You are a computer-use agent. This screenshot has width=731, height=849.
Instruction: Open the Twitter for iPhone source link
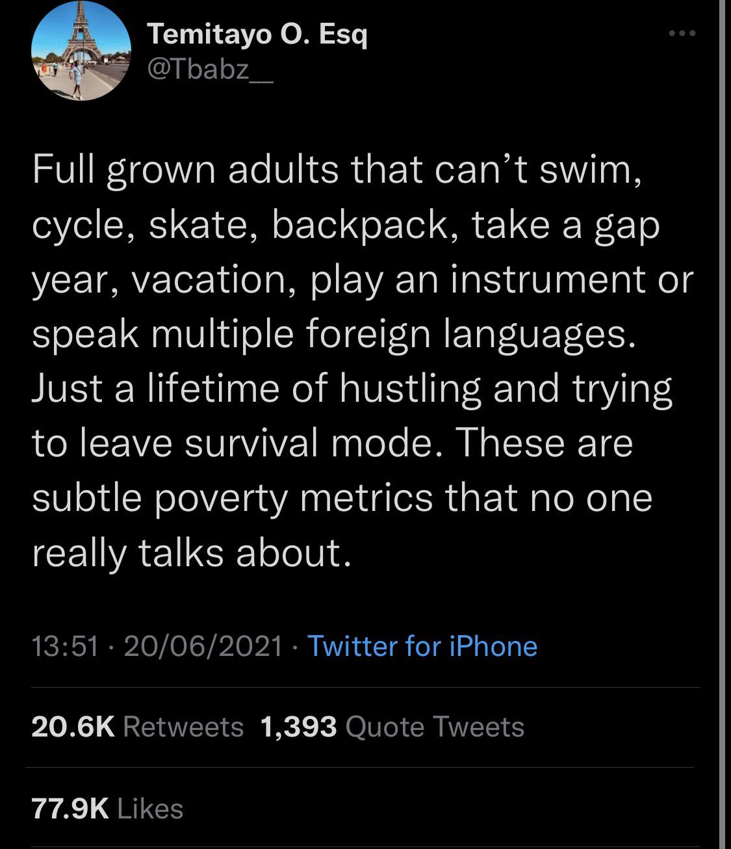pyautogui.click(x=421, y=646)
